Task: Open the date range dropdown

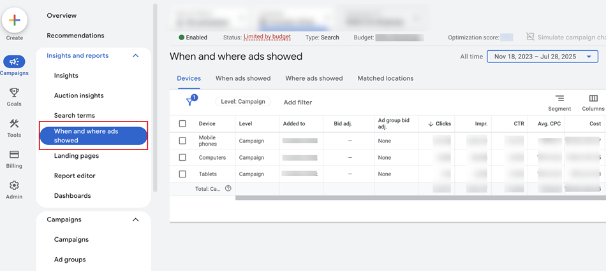Action: [x=542, y=57]
